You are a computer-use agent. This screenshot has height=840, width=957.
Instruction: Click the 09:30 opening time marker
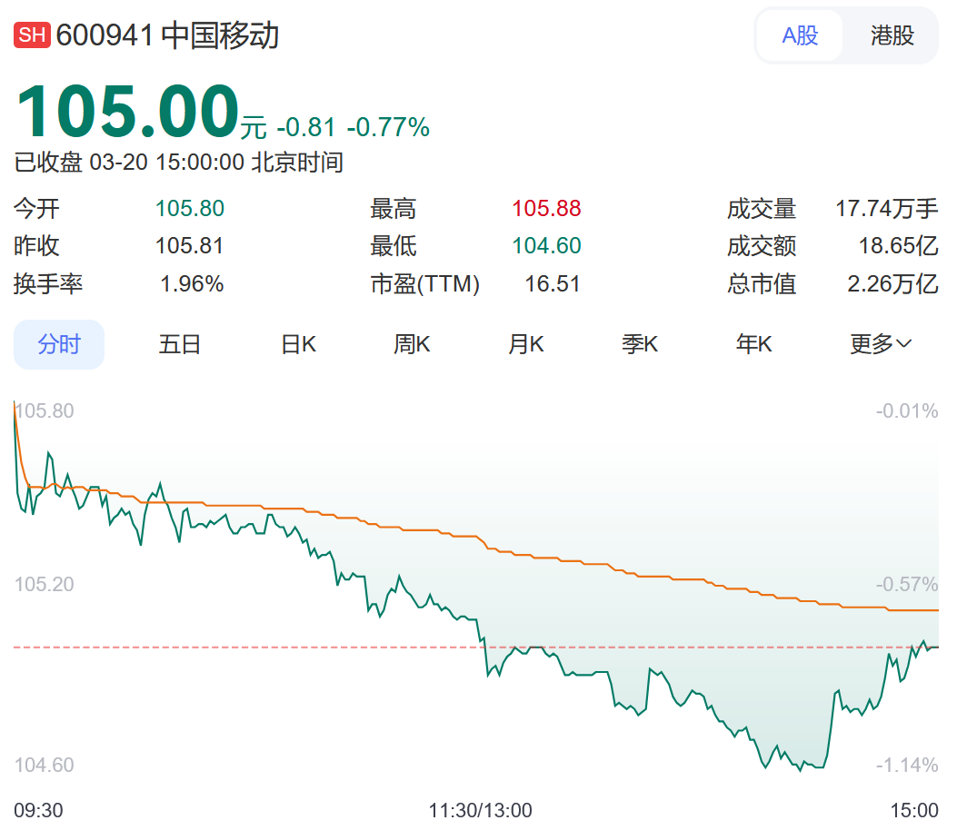point(39,810)
